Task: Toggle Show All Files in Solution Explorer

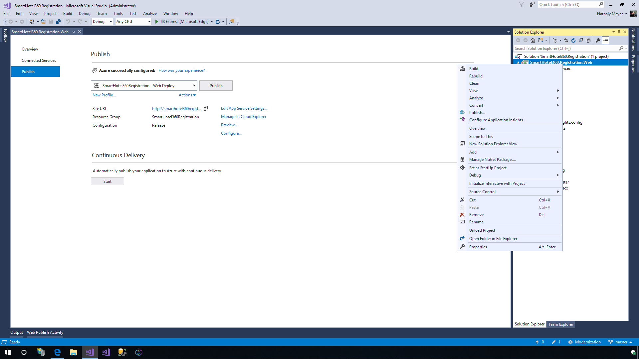Action: (588, 40)
